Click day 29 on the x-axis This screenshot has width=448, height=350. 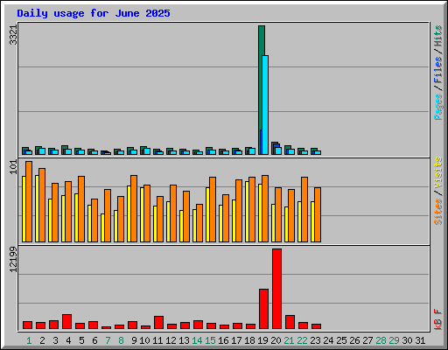(x=394, y=340)
